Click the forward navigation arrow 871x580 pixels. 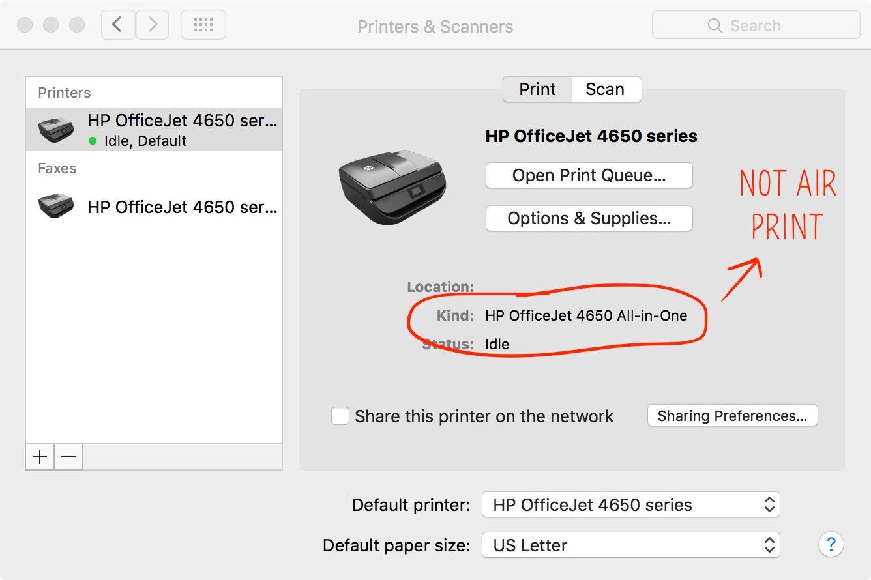tap(153, 25)
